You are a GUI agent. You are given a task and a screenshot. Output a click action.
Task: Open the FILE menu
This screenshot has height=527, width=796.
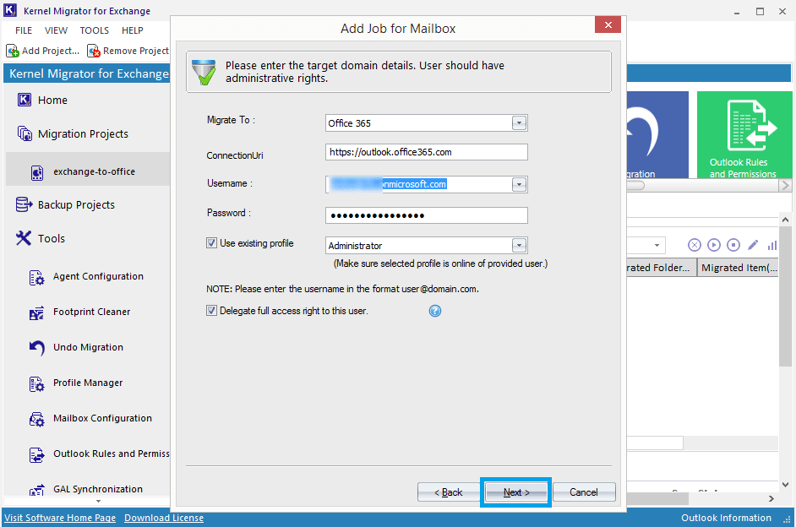click(x=24, y=30)
